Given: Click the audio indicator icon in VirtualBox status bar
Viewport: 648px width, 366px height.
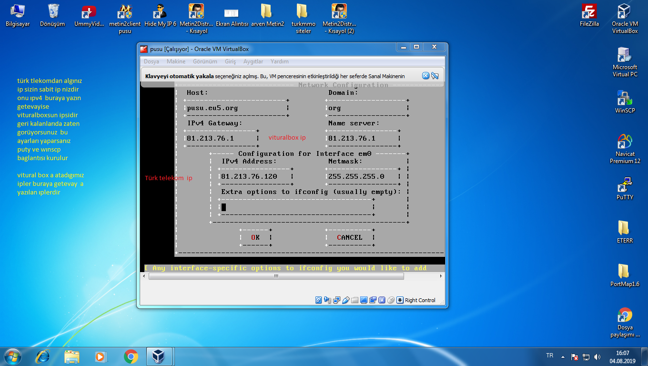Looking at the screenshot, I should (327, 300).
